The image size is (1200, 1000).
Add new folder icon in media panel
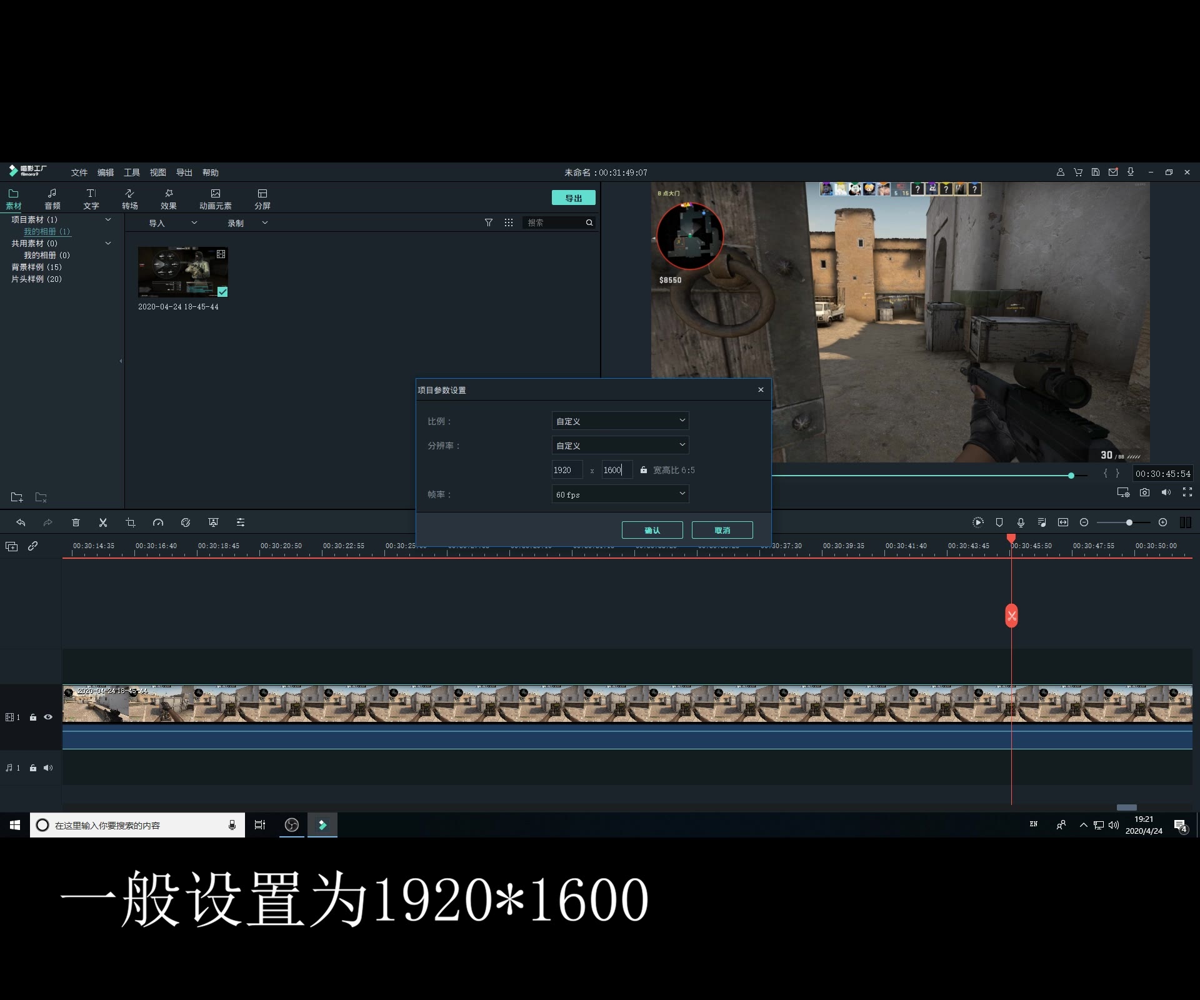(x=17, y=497)
